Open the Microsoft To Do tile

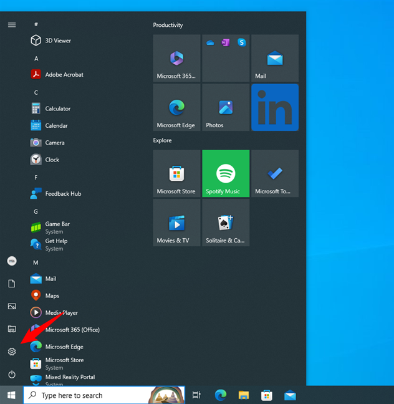(x=275, y=173)
